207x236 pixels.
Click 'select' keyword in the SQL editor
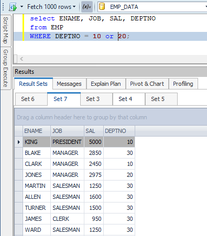pos(42,18)
